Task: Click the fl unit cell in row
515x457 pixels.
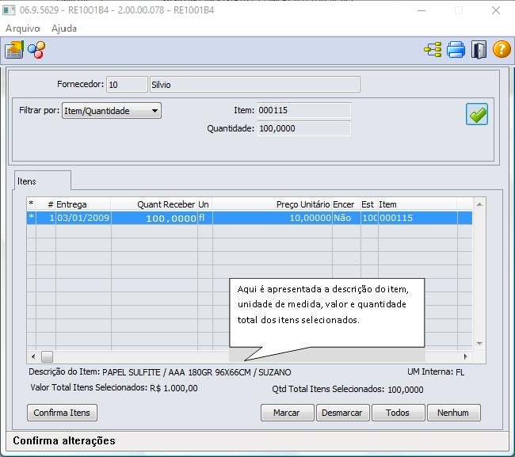Action: pyautogui.click(x=205, y=218)
